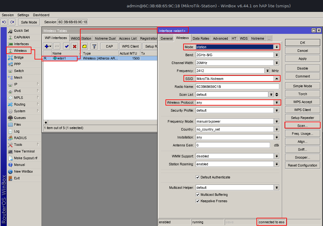Open the Band dropdown arrow

click(277, 55)
